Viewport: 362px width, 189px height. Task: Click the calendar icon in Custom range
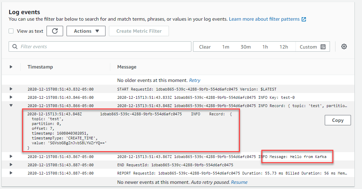tap(323, 47)
